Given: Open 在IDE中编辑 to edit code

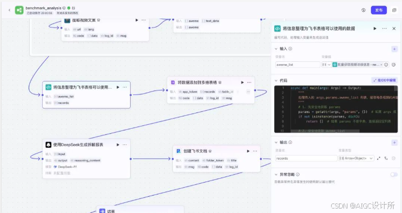Looking at the screenshot, I should point(385,80).
